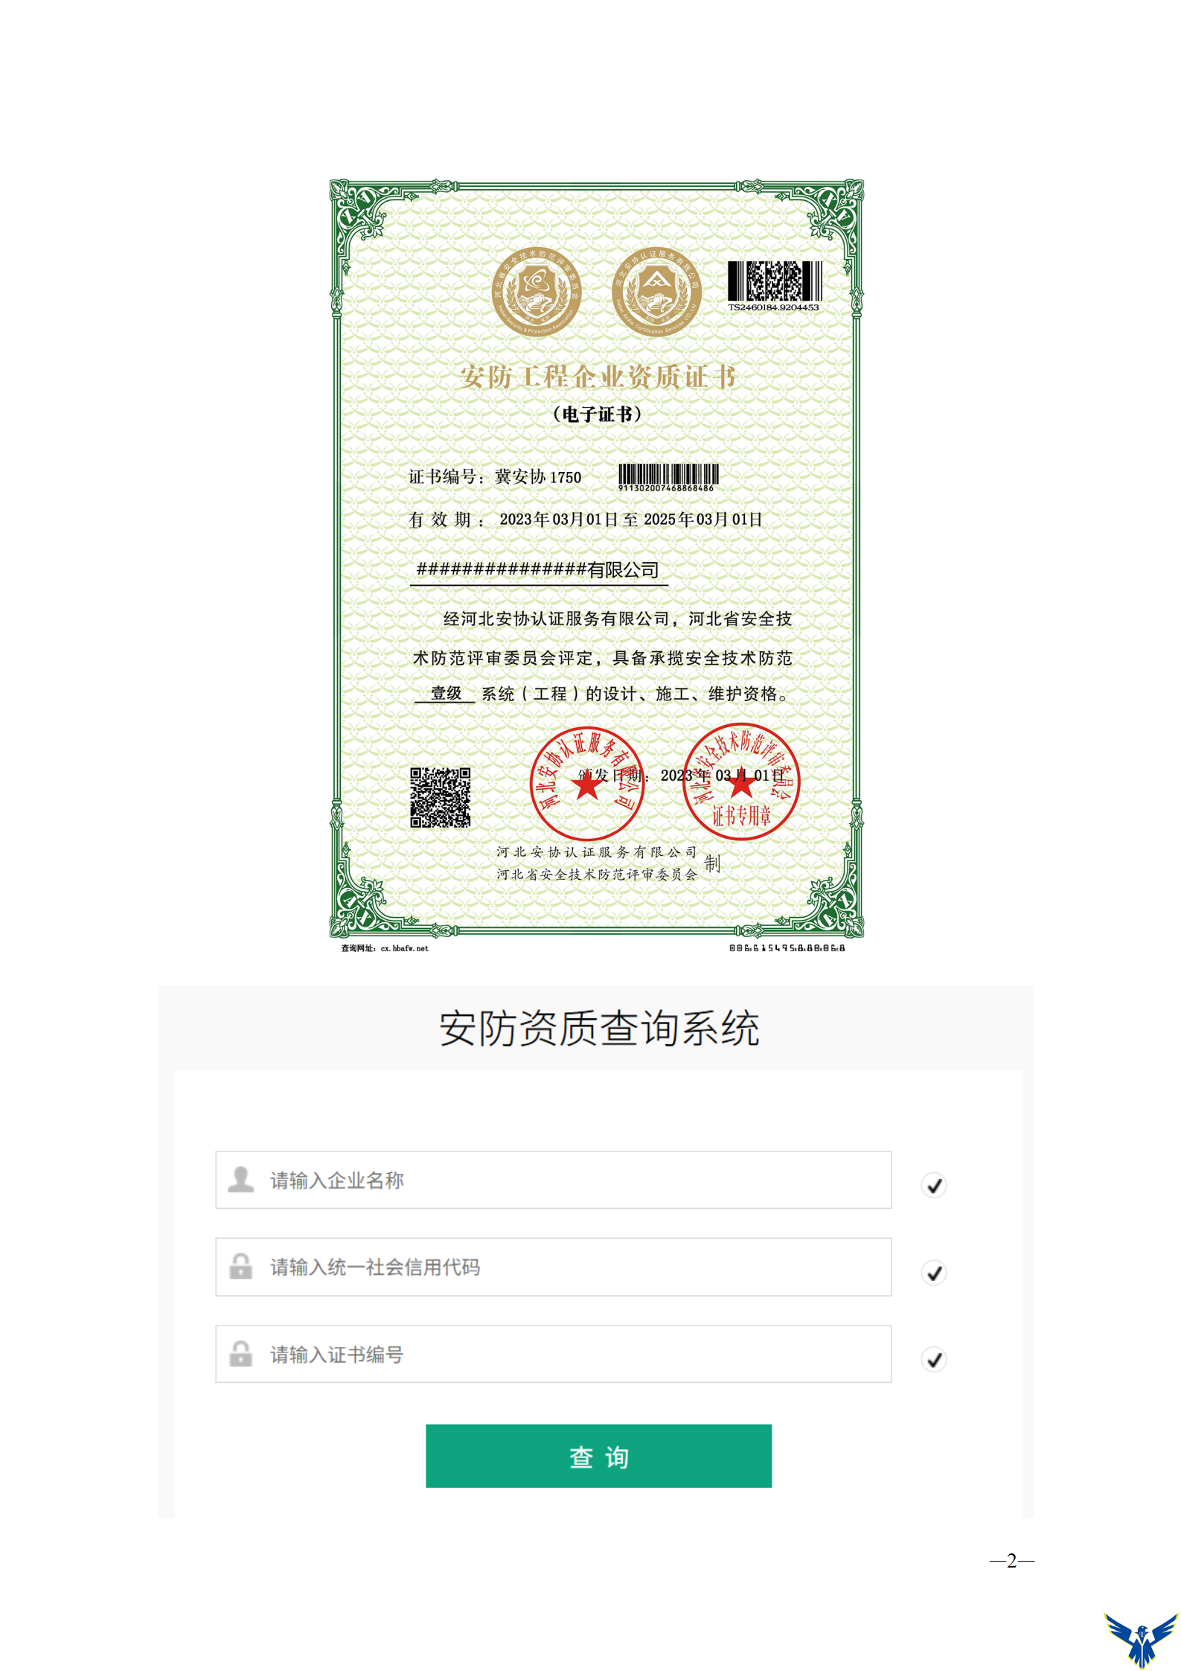1181x1671 pixels.
Task: Click the 安防资质查询系统 heading
Action: 598,1029
